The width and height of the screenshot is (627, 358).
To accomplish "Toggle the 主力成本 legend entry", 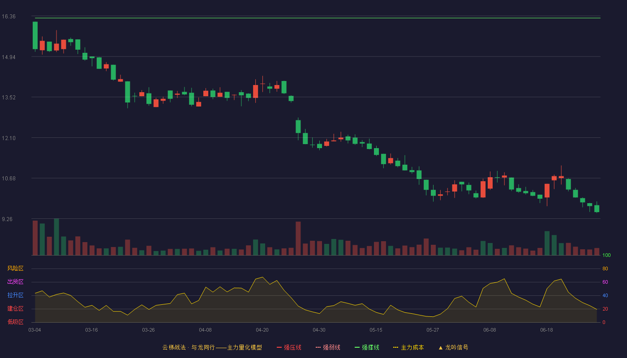I will (x=408, y=347).
